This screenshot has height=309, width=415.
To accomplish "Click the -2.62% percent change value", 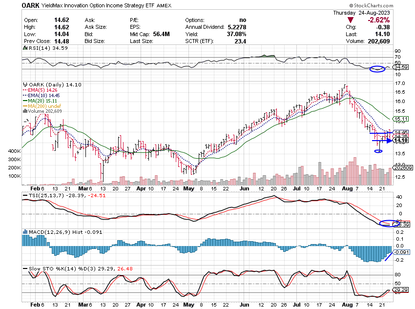I will tap(378, 20).
